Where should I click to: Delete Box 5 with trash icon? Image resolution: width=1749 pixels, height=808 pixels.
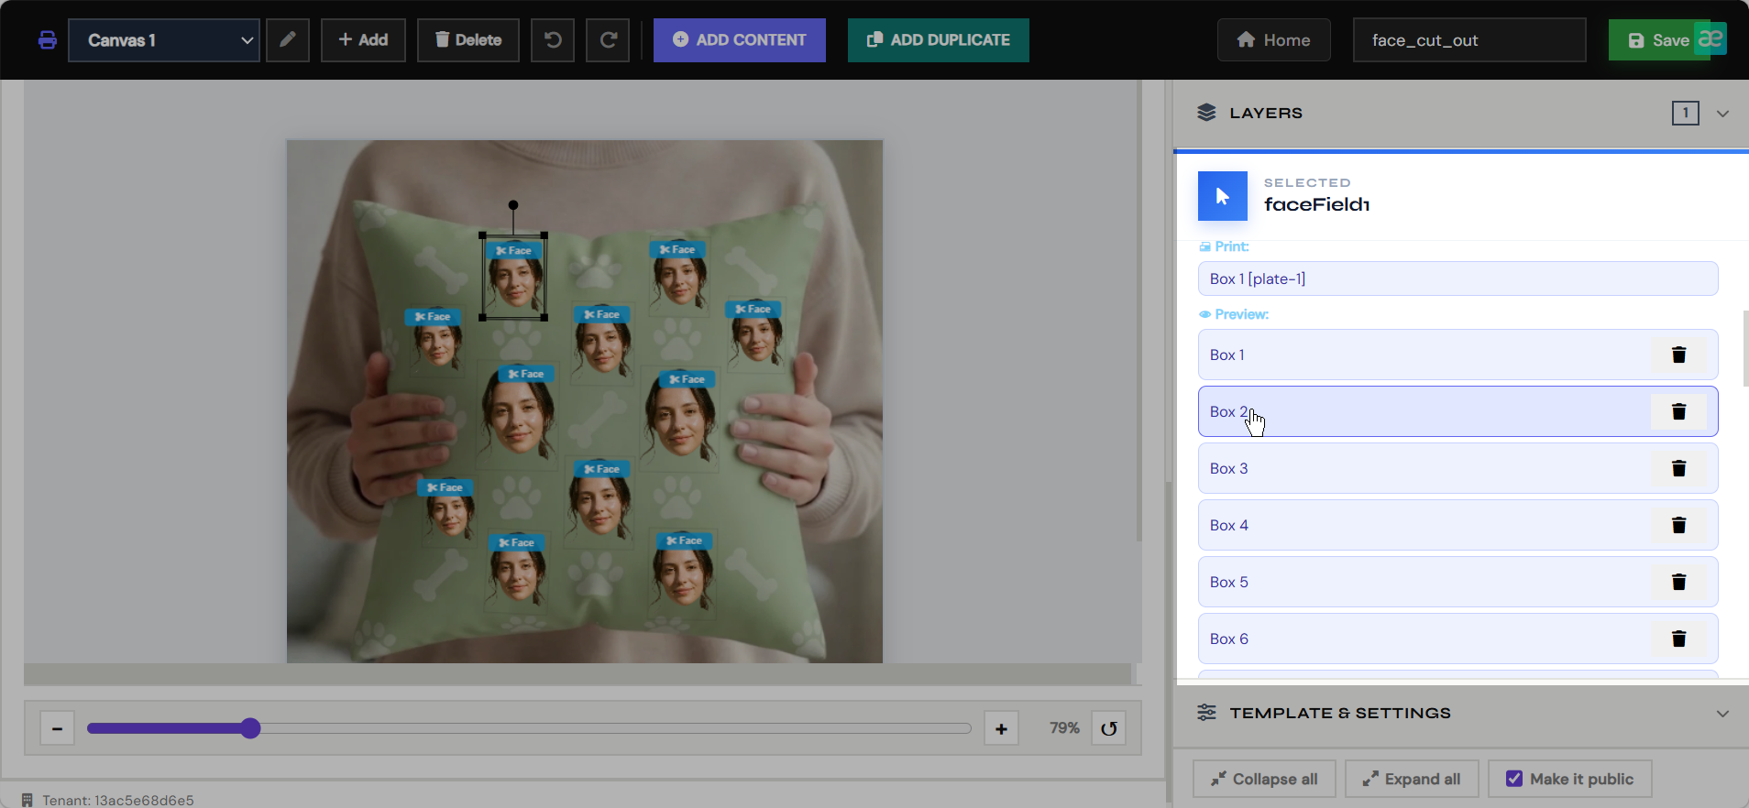point(1678,582)
